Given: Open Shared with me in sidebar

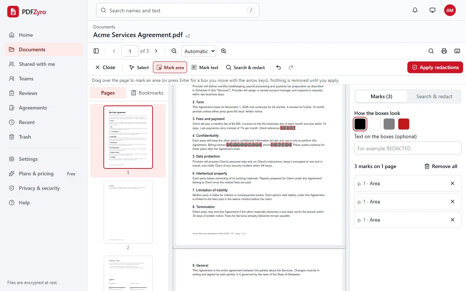Looking at the screenshot, I should (x=44, y=64).
